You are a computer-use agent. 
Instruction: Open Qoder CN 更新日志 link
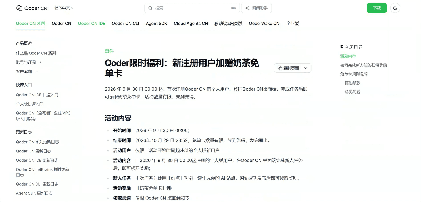(x=34, y=151)
